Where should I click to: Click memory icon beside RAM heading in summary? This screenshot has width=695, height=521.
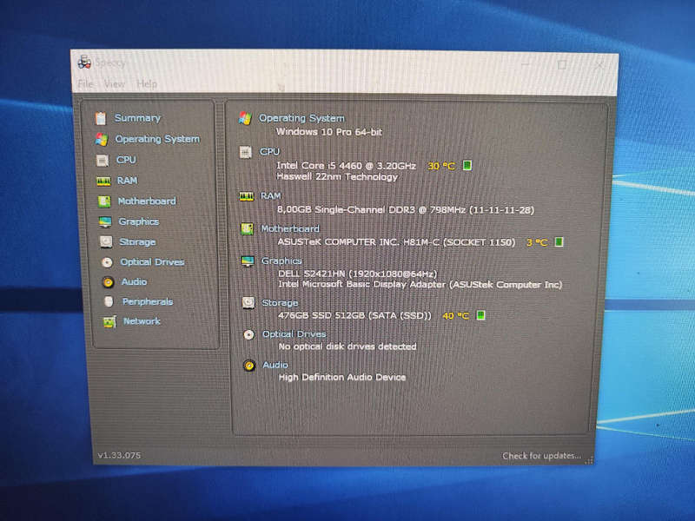point(247,196)
